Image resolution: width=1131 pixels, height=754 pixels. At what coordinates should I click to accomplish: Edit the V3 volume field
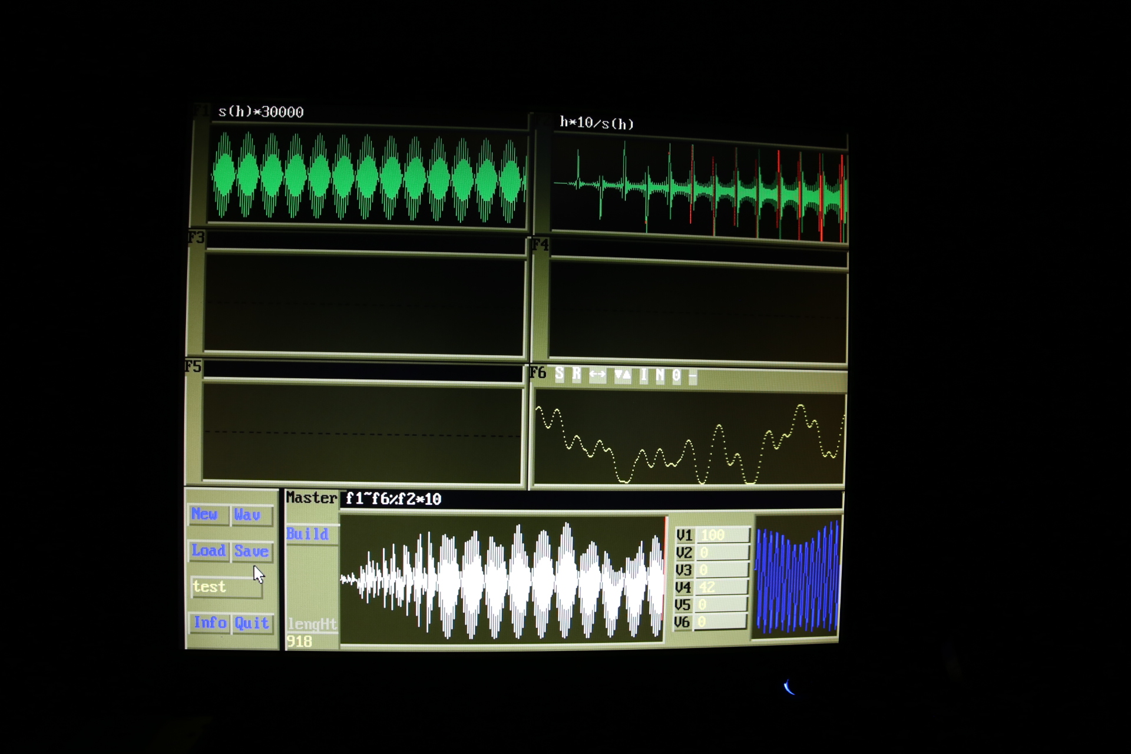tap(722, 570)
